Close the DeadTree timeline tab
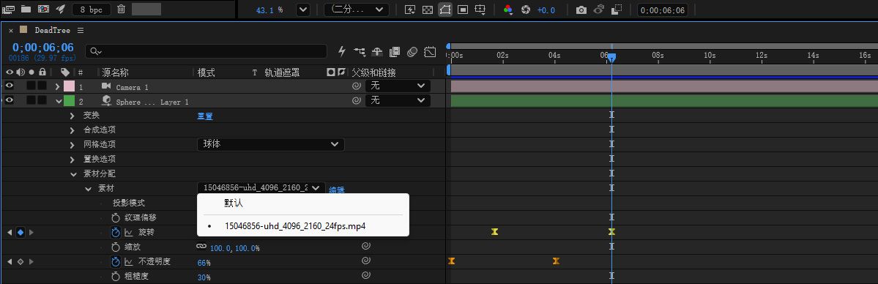The image size is (878, 284). (11, 30)
